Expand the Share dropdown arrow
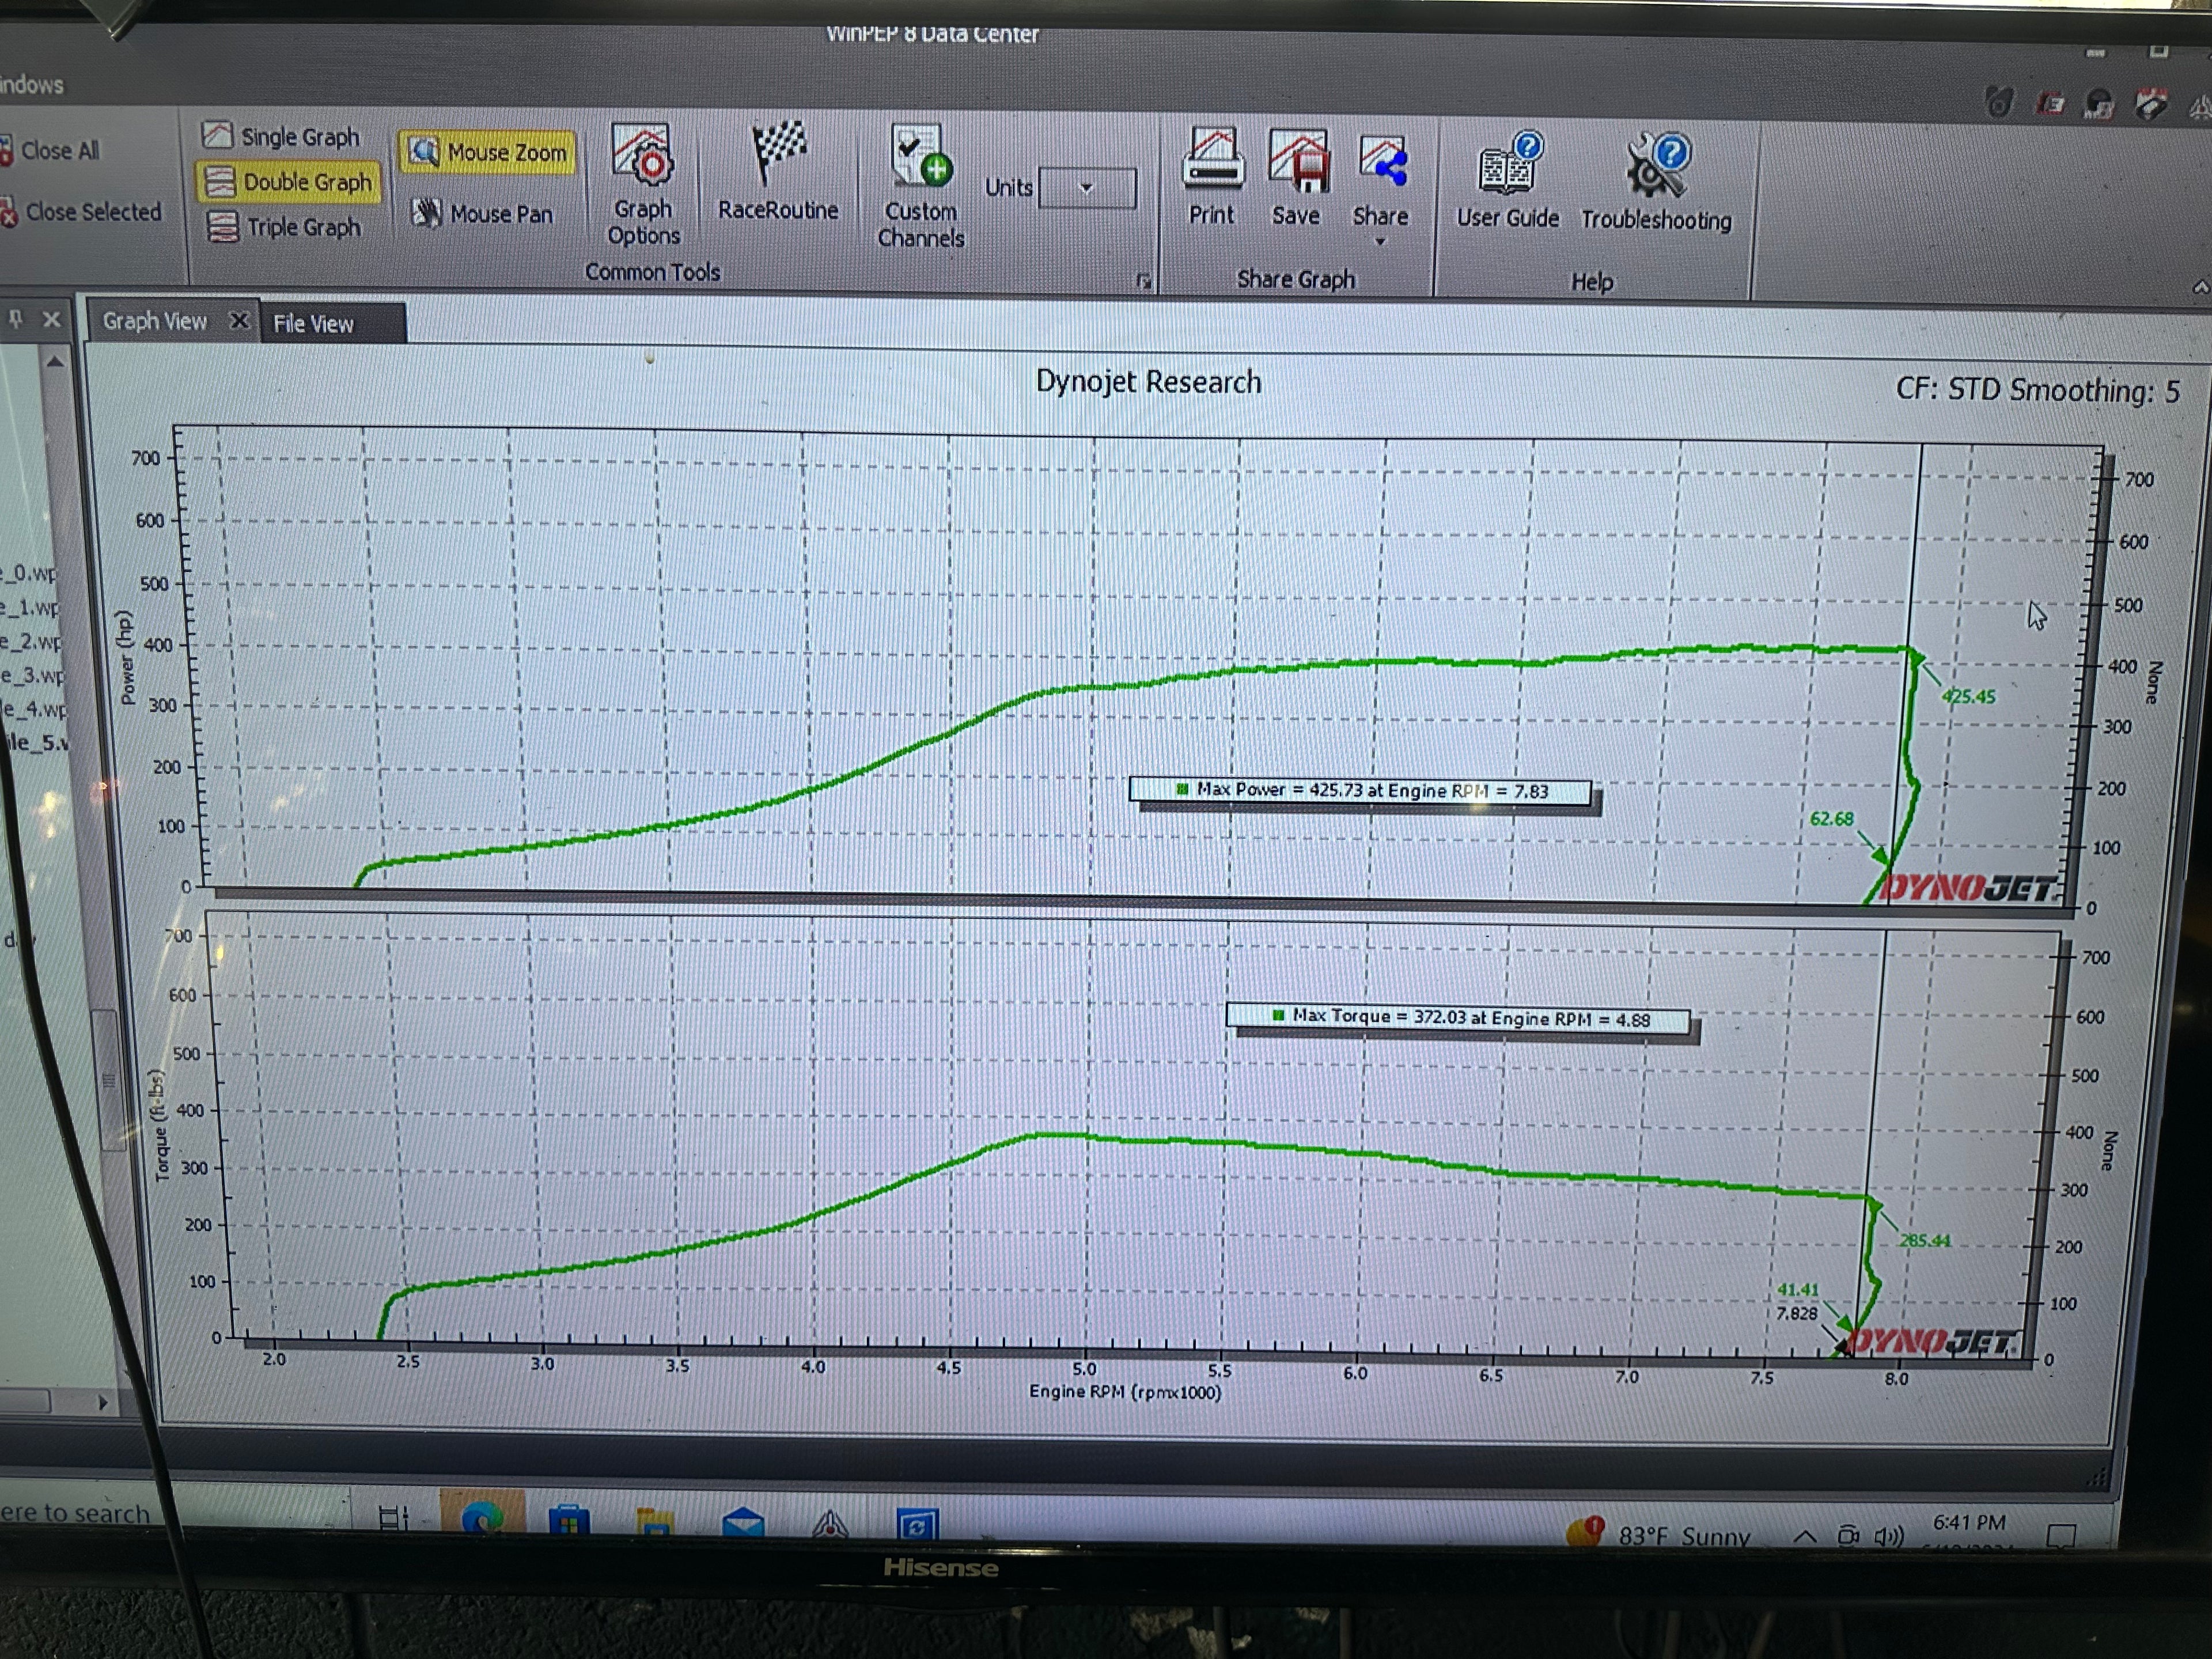2212x1659 pixels. [1380, 242]
